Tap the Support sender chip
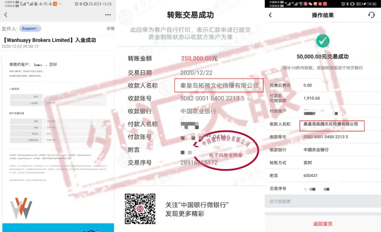Screen dimensions: 381x232 tap(30, 29)
